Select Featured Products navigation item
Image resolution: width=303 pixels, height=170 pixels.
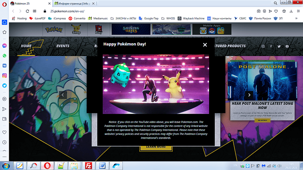(230, 46)
